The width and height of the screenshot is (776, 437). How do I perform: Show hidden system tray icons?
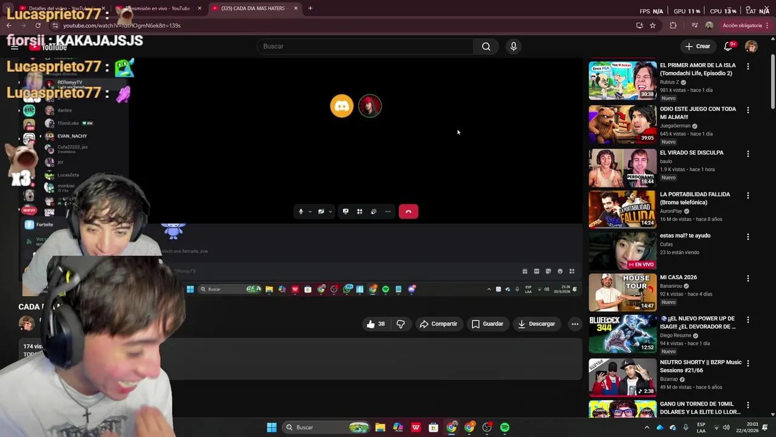coord(647,427)
